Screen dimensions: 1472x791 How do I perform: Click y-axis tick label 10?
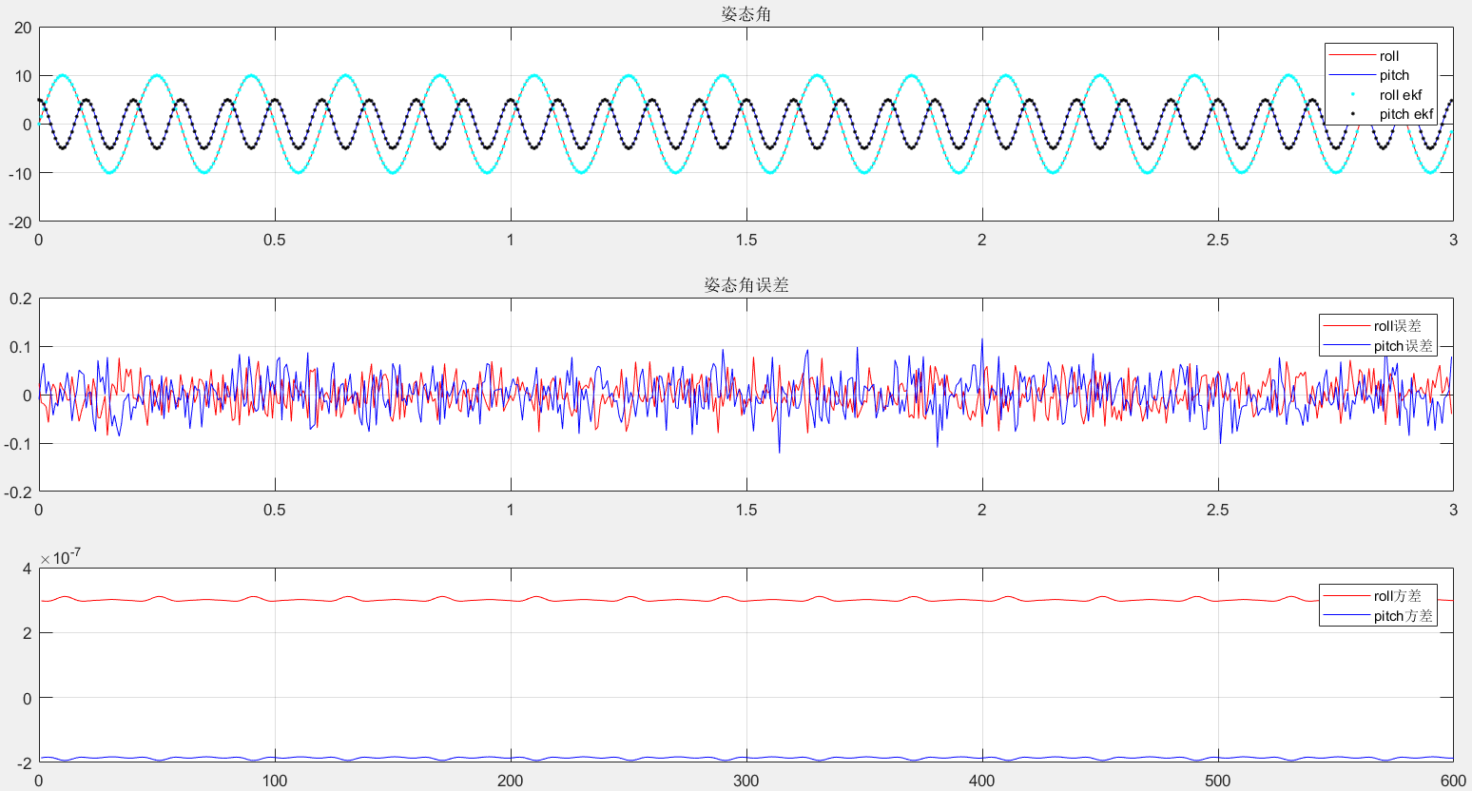coord(23,76)
